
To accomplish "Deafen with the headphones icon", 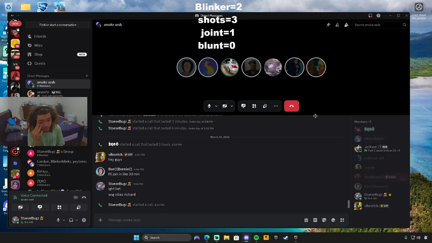I will (71, 220).
